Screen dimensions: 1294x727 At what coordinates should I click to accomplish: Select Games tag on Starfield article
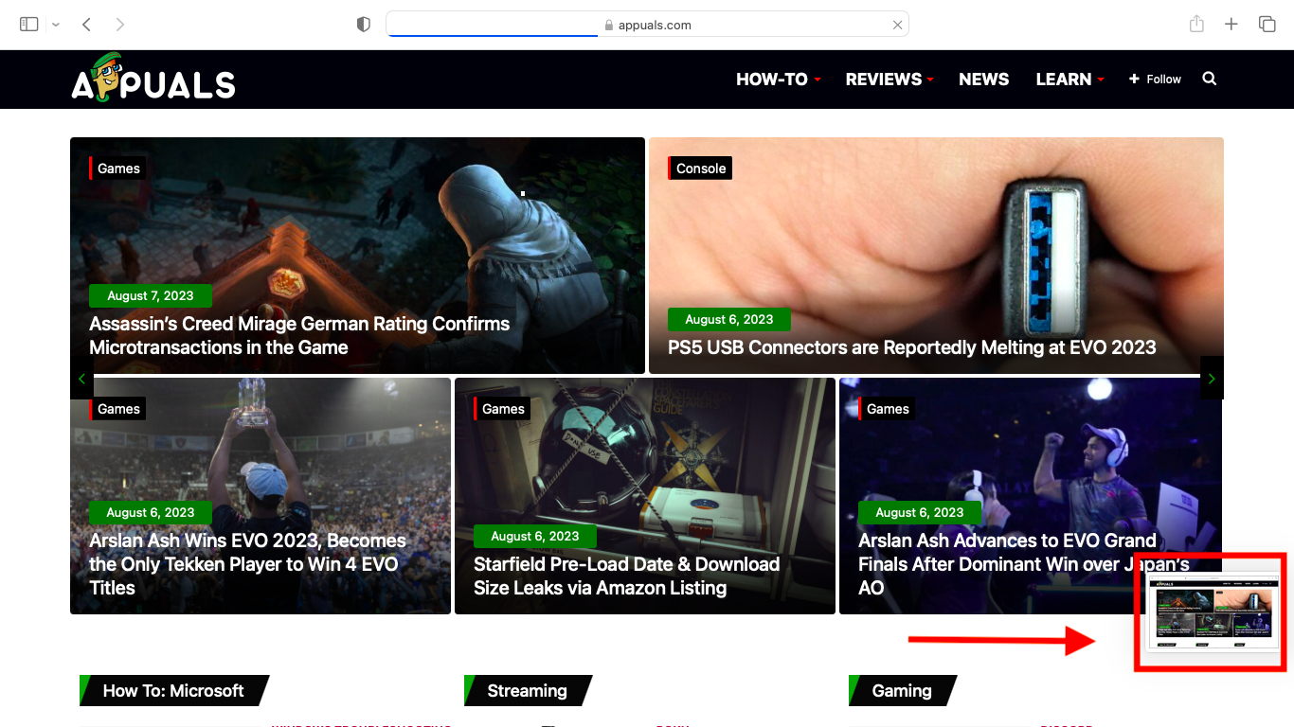[x=502, y=409]
